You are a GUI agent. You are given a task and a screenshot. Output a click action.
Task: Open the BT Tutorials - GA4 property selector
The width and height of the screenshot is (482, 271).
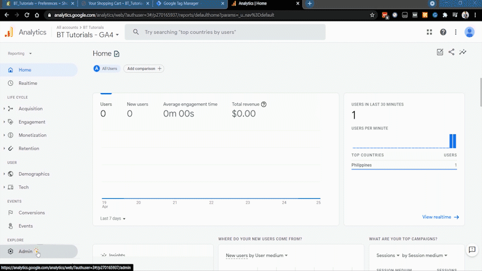[x=88, y=34]
